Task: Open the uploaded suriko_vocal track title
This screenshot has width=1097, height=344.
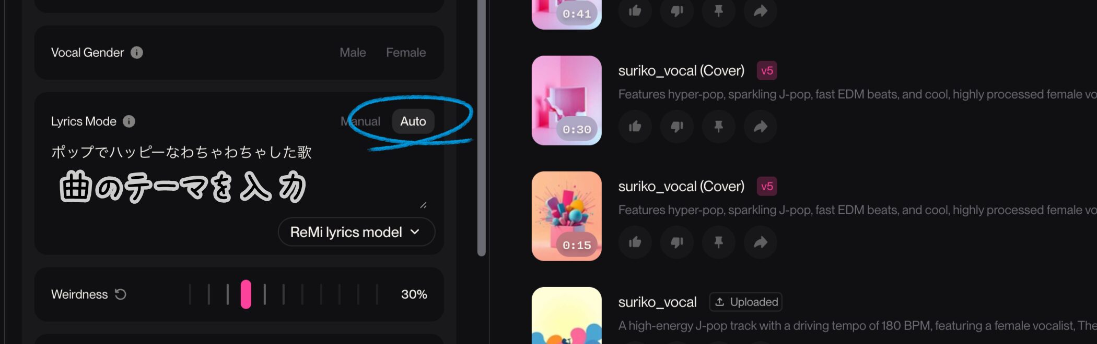Action: coord(657,302)
